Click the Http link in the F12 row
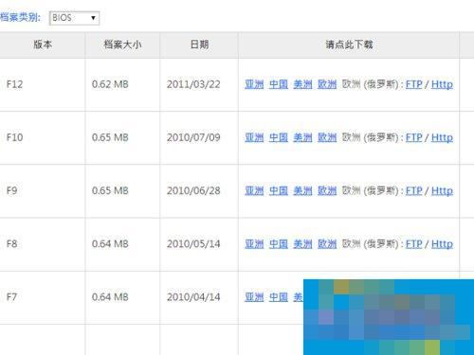474x355 pixels. pos(442,84)
